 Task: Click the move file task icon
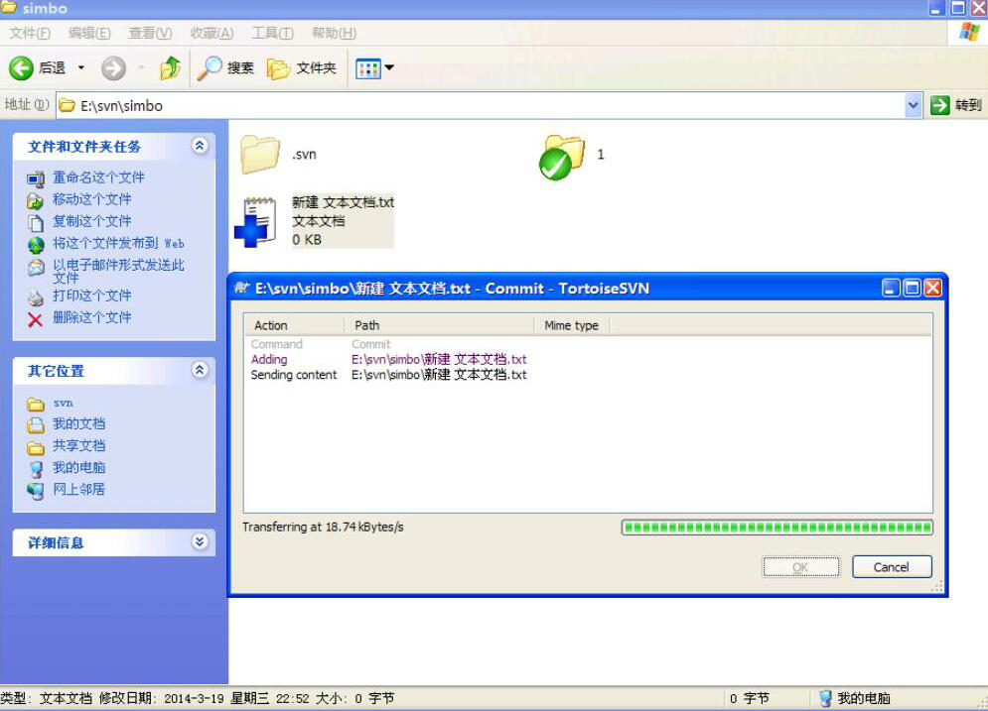(36, 200)
